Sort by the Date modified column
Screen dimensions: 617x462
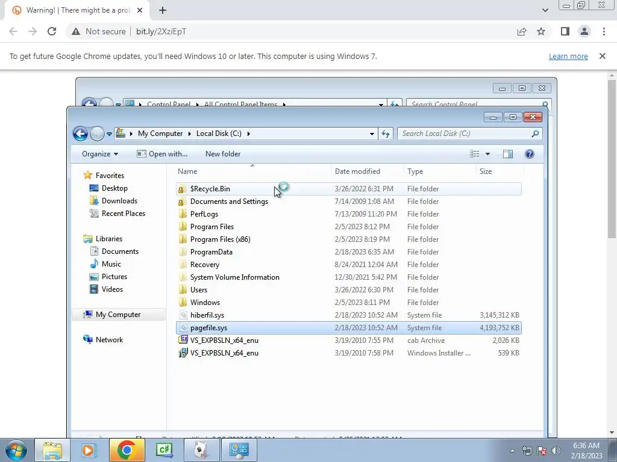click(367, 171)
